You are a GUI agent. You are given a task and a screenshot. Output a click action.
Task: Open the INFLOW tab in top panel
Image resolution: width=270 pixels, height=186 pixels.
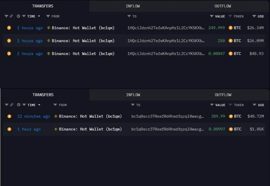pyautogui.click(x=133, y=6)
